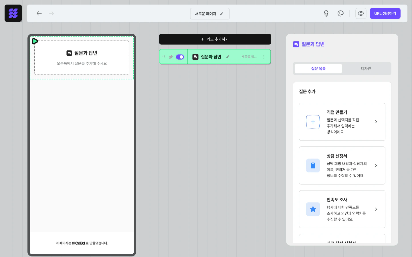Viewport: 412px width, 257px height.
Task: Expand 상담 신청서 chevron
Action: (x=376, y=166)
